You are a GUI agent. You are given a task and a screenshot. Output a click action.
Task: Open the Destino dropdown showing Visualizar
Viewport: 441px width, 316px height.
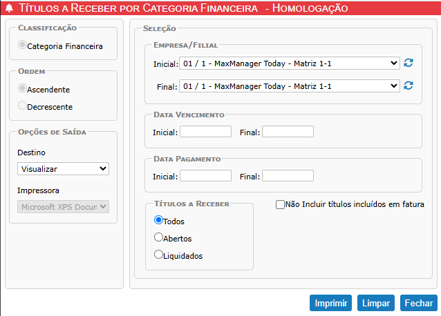coord(63,168)
